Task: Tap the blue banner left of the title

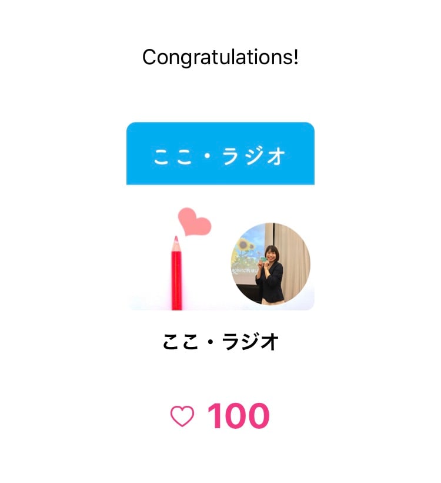Action: [139, 156]
